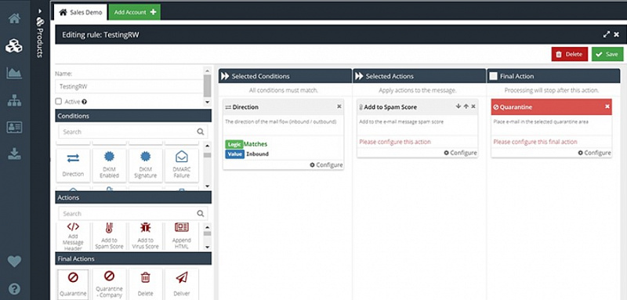Select the Add to Spam Score action tile
627x300 pixels.
pyautogui.click(x=109, y=236)
